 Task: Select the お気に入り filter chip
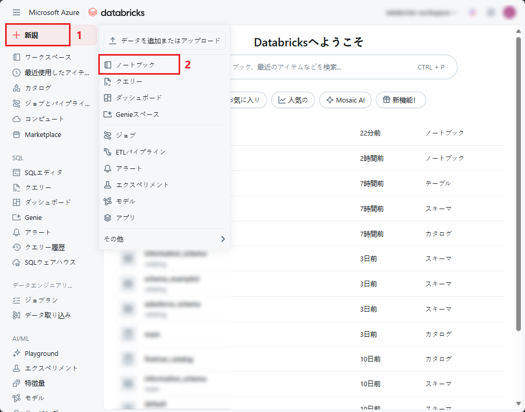coord(249,100)
